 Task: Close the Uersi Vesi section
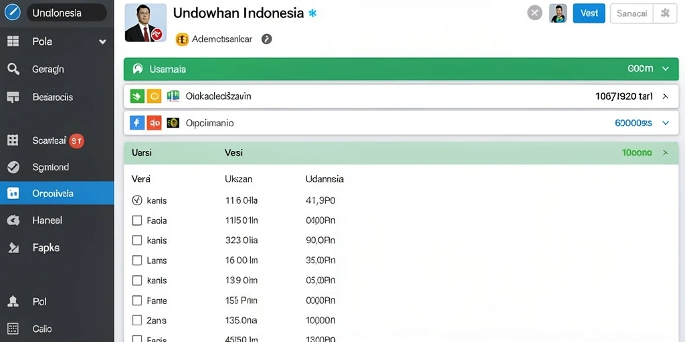666,153
